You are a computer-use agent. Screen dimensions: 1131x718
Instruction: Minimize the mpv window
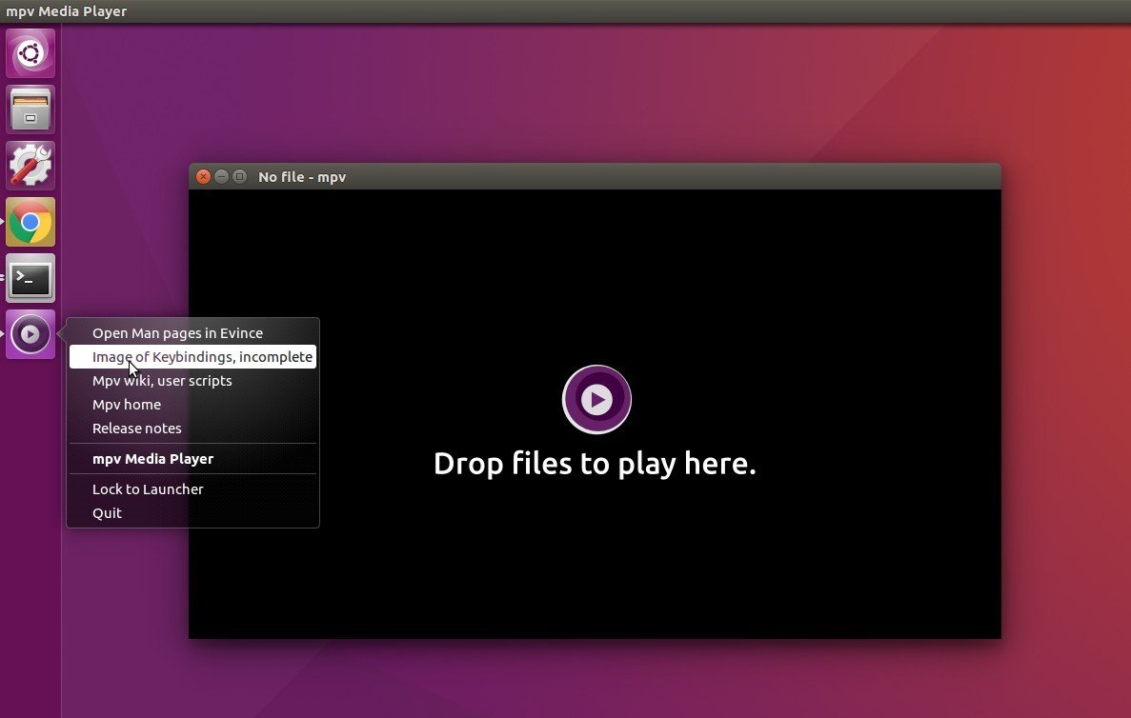point(221,176)
